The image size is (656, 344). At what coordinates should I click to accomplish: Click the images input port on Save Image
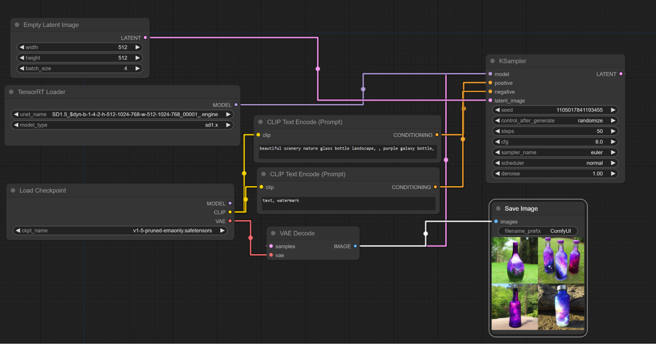(496, 221)
